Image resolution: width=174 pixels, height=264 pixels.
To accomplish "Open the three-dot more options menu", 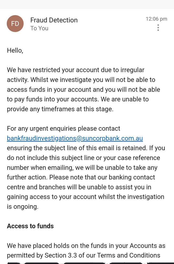I will [158, 27].
